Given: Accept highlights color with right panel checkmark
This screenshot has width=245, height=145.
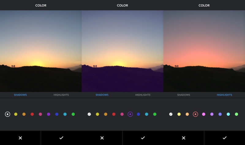Looking at the screenshot, I should click(x=224, y=138).
